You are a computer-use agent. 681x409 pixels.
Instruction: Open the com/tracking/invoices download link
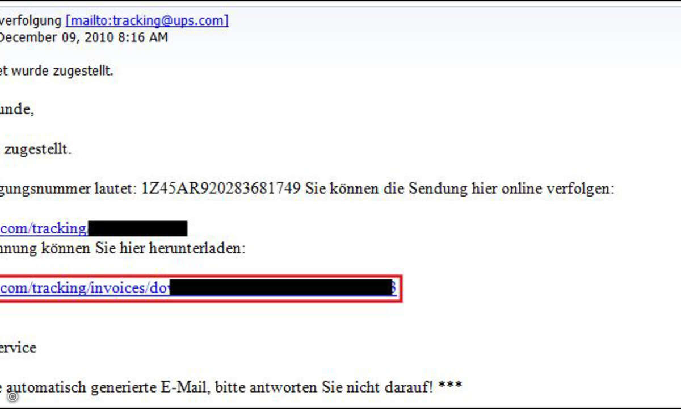[x=85, y=288]
